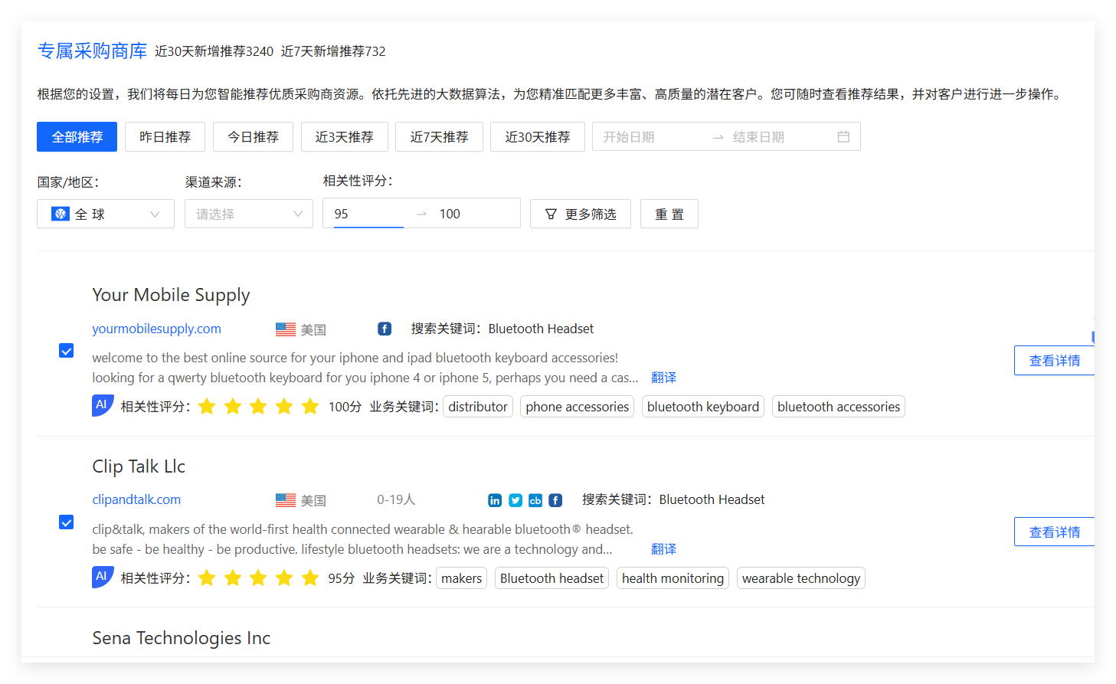
Task: View details for Clip Talk Llc
Action: pos(1054,532)
